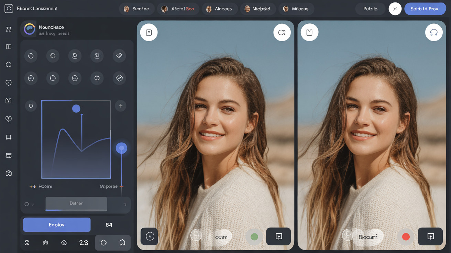Screen dimensions: 451x253
Task: Click the double bracket sidebar icon
Action: (x=9, y=101)
